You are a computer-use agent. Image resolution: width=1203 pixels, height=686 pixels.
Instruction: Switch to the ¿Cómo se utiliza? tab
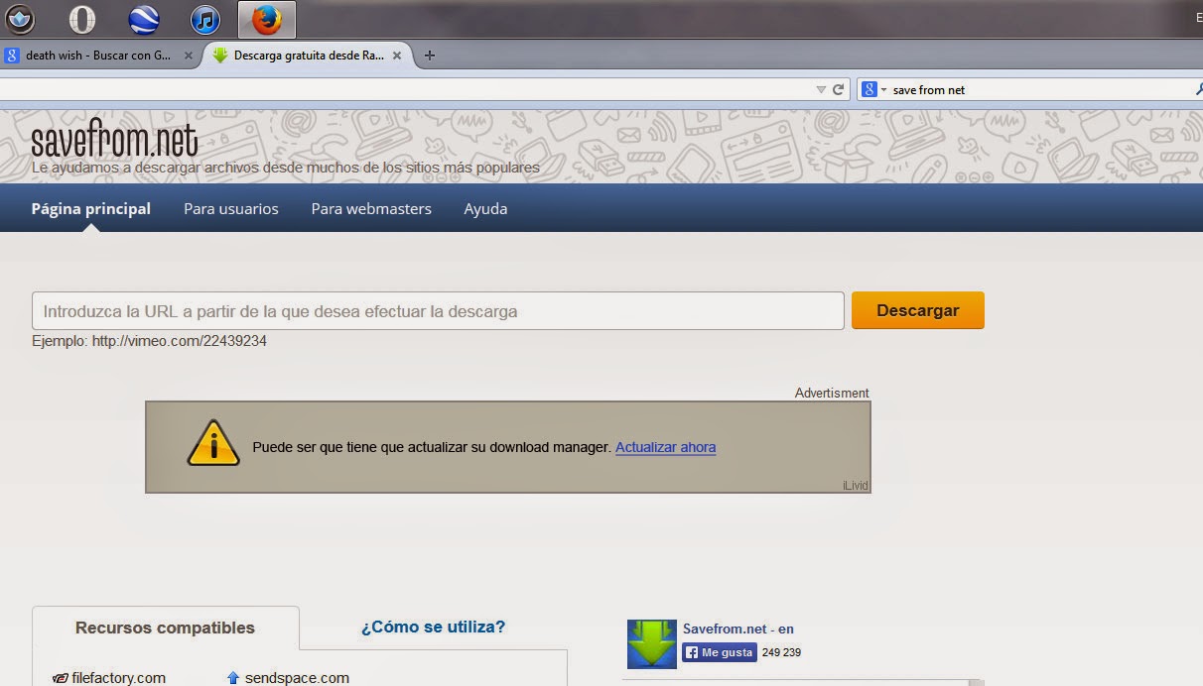[433, 627]
